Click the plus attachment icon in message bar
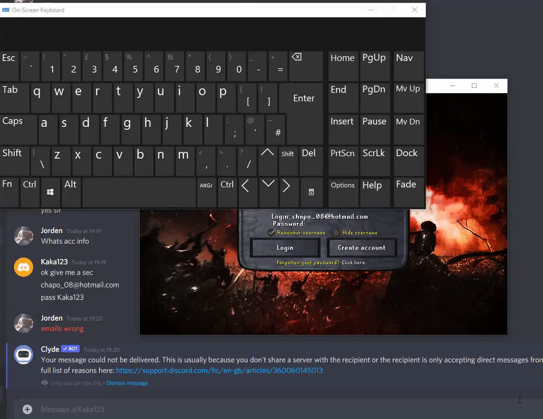Viewport: 543px width, 419px height. 27,409
